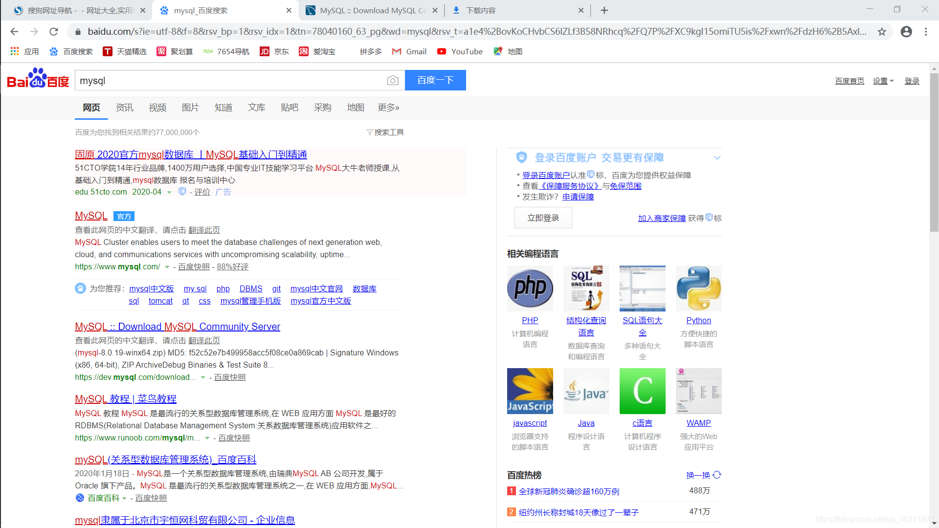Open MySQL :: Download MySQL Community Server result
The height and width of the screenshot is (528, 939).
point(178,327)
